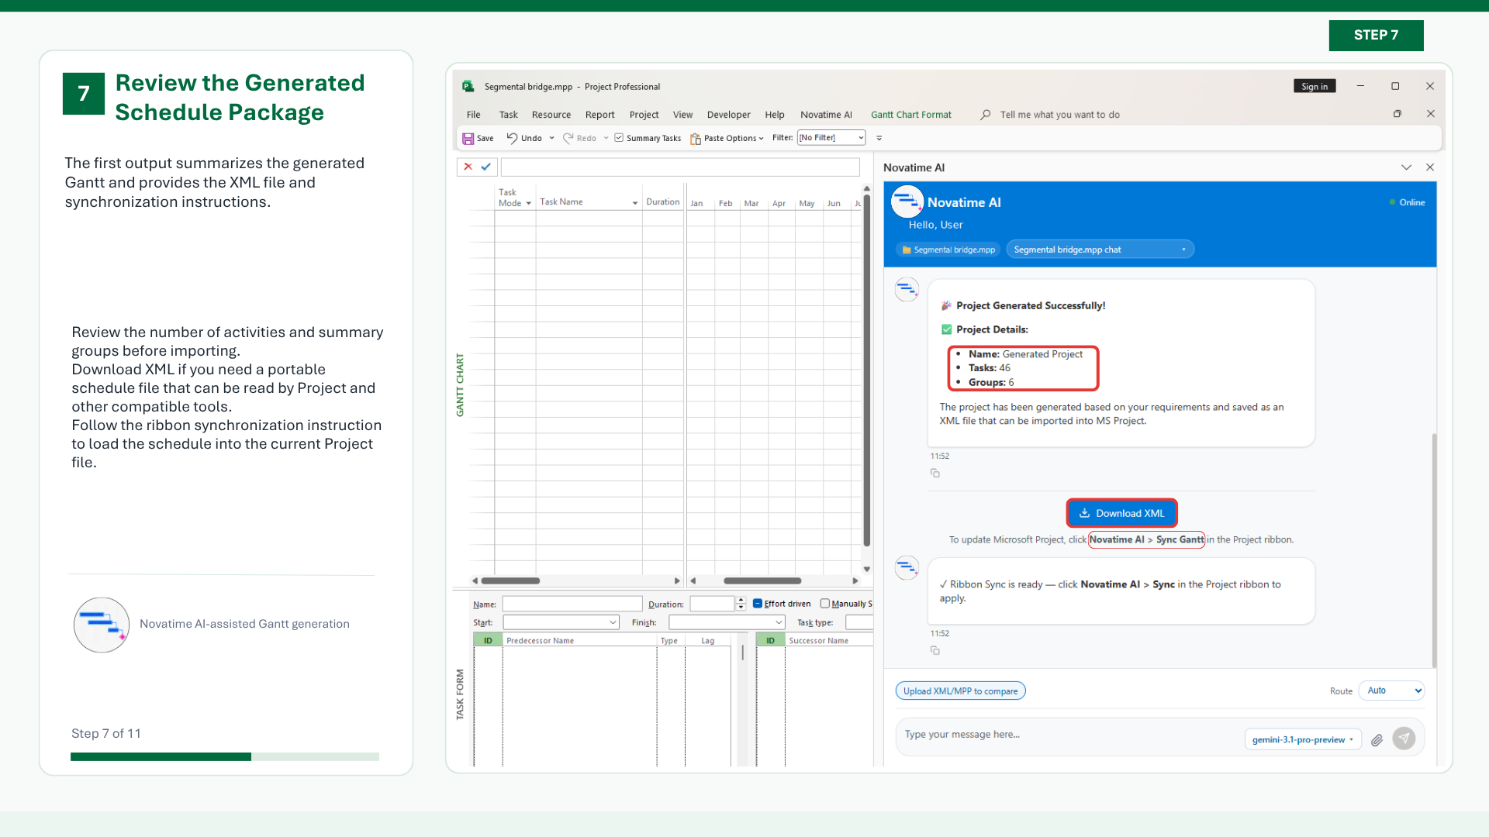Switch to the Novatime AI ribbon tab
Viewport: 1489px width, 837px height.
pos(826,115)
